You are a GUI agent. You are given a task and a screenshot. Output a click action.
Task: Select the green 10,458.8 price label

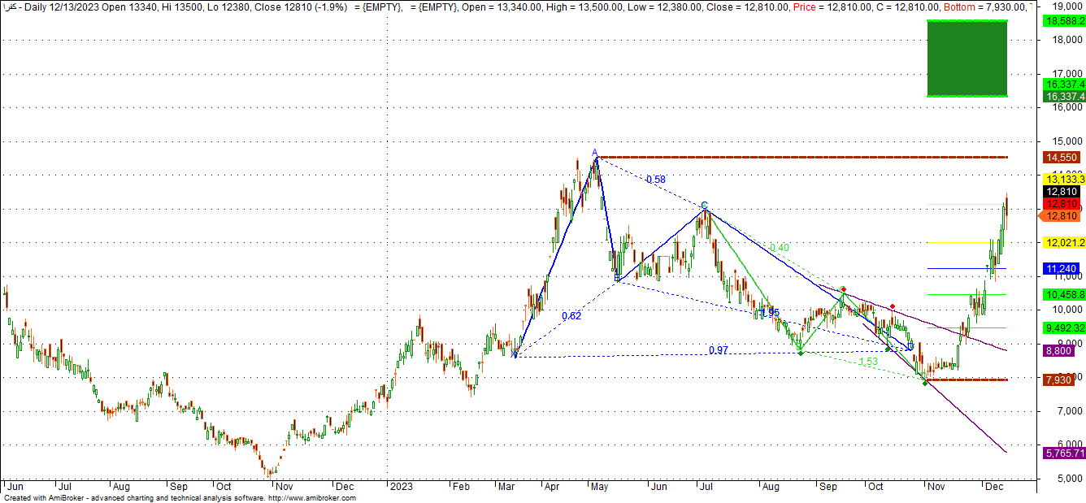(1062, 294)
